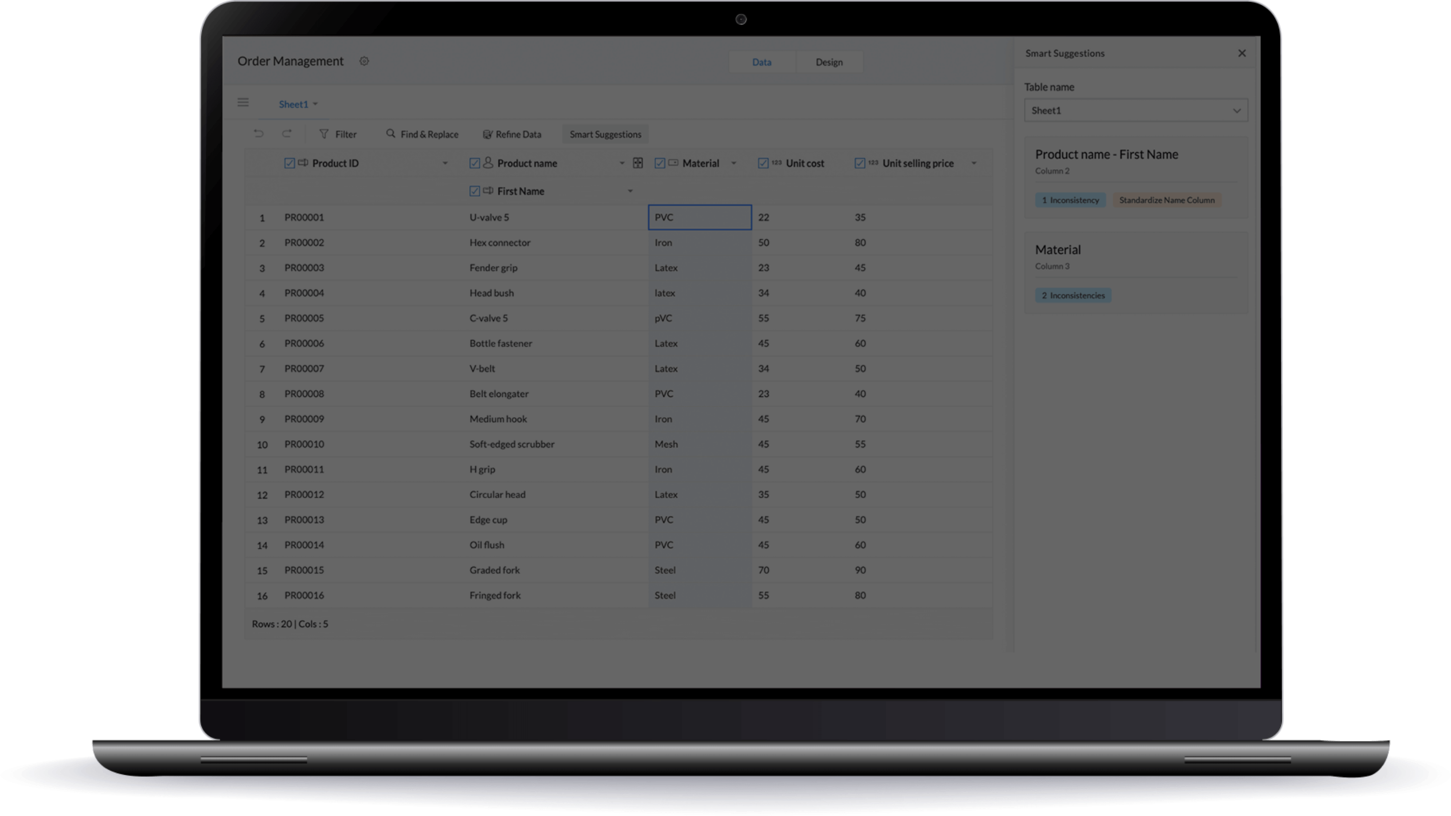Toggle the Material column checkbox

click(x=660, y=164)
